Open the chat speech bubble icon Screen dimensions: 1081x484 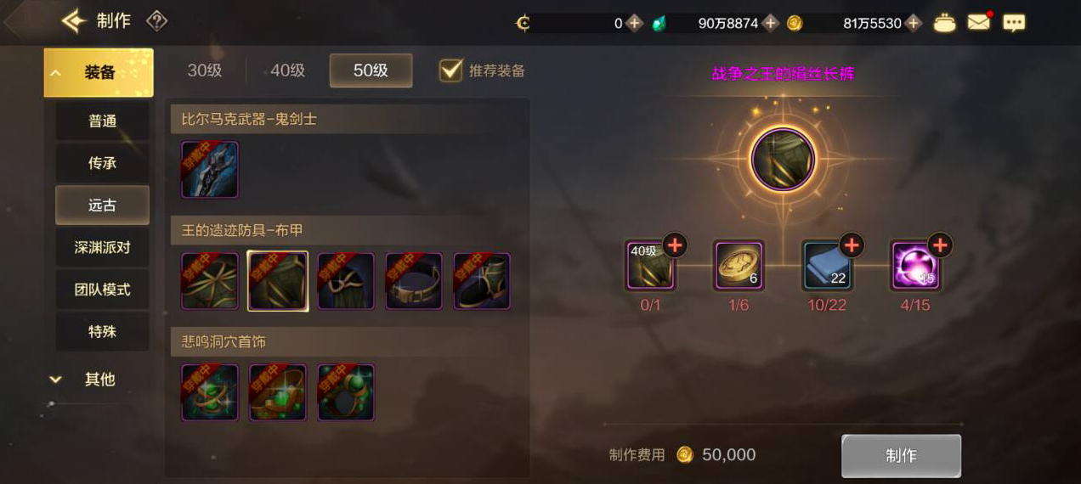pyautogui.click(x=1014, y=23)
